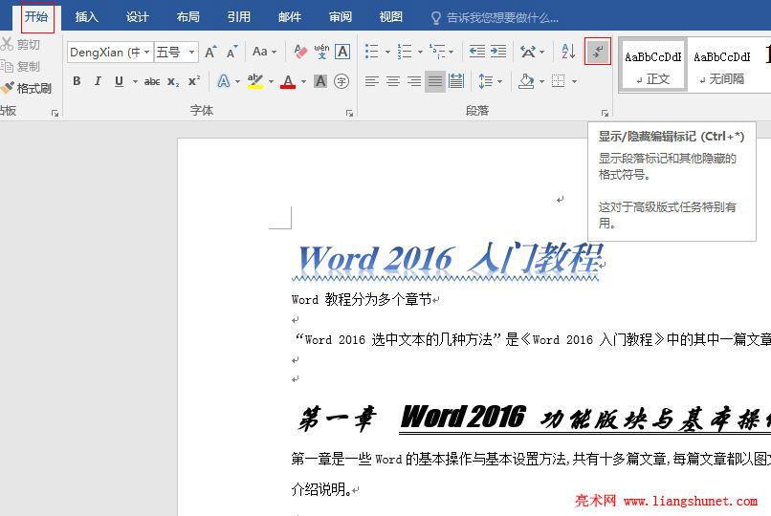
Task: Expand bullet list dropdown arrow
Action: coord(387,52)
